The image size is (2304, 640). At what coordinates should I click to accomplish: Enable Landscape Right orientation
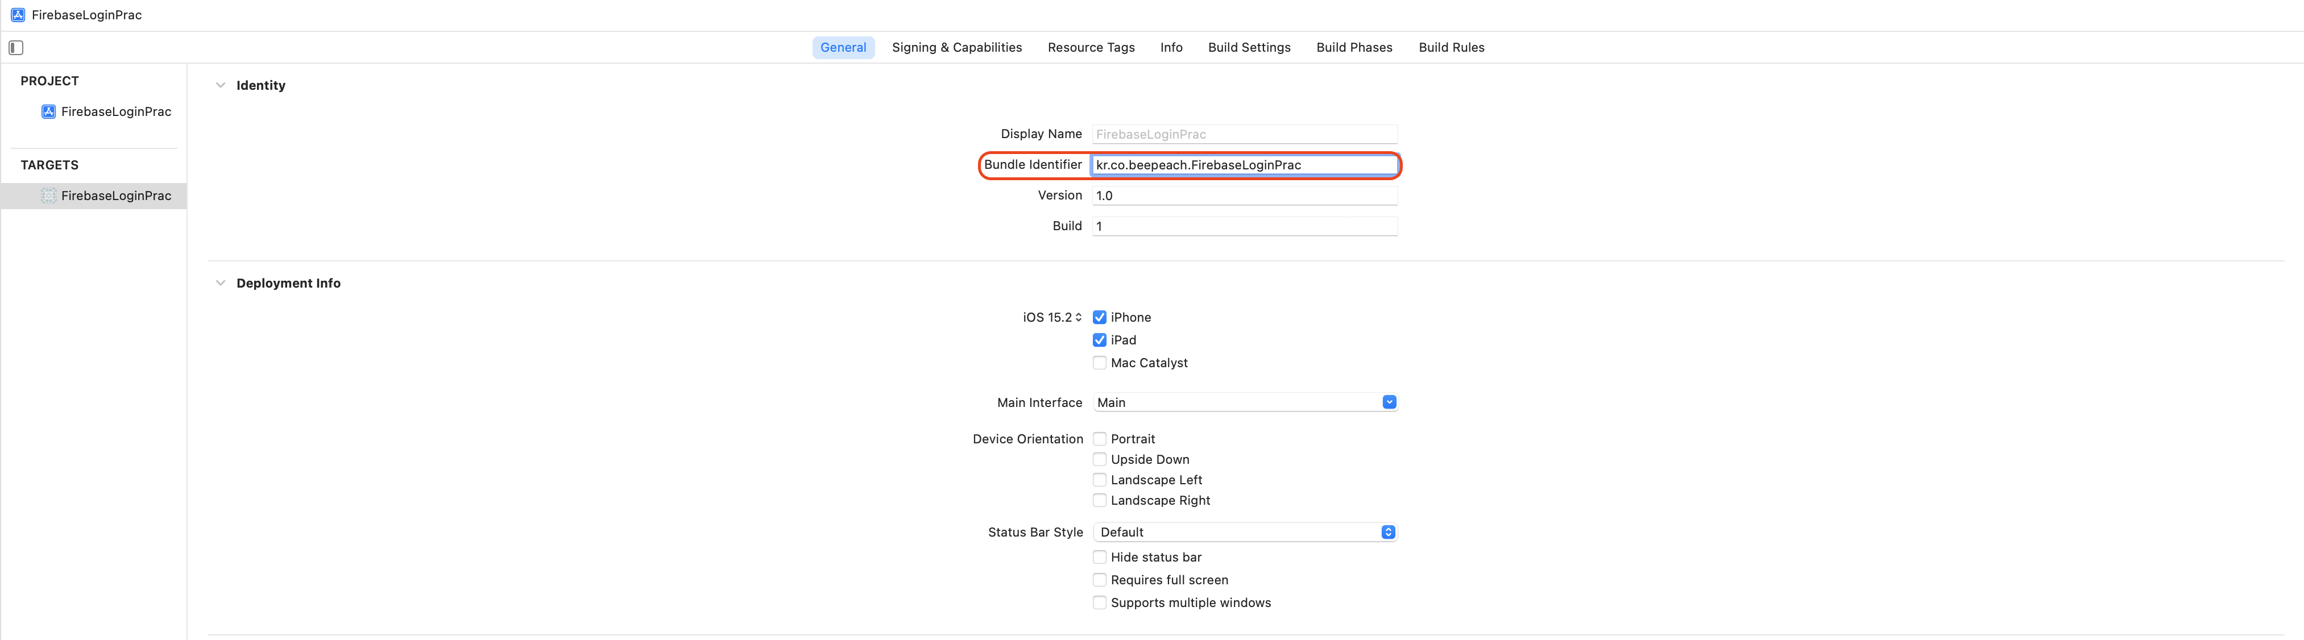click(x=1099, y=501)
